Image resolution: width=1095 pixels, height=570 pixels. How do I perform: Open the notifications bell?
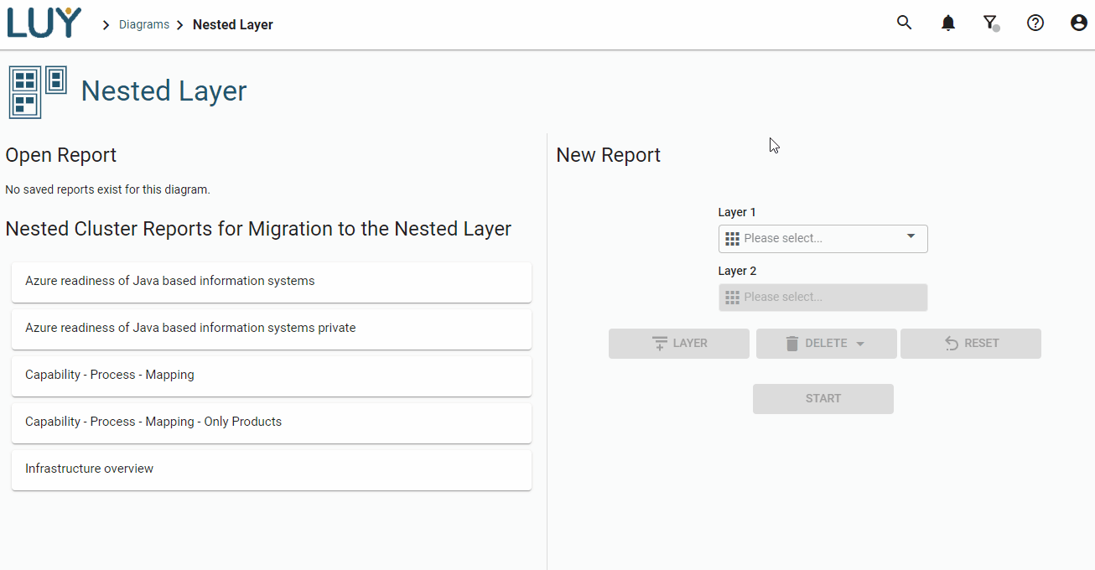click(948, 23)
